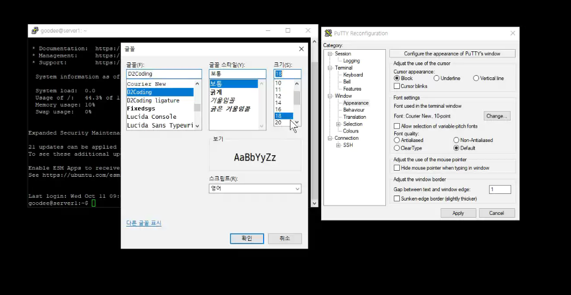This screenshot has width=571, height=295.
Task: Open the script dropdown showing 영어
Action: click(x=255, y=188)
